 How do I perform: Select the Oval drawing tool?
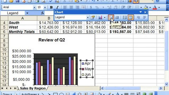(x=61, y=94)
